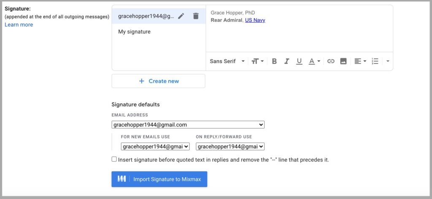
Task: Click the plus icon on Create new
Action: [x=142, y=81]
